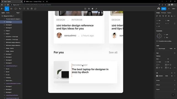Select the Pen tool
Screen dimensions: 177x99
20,9
